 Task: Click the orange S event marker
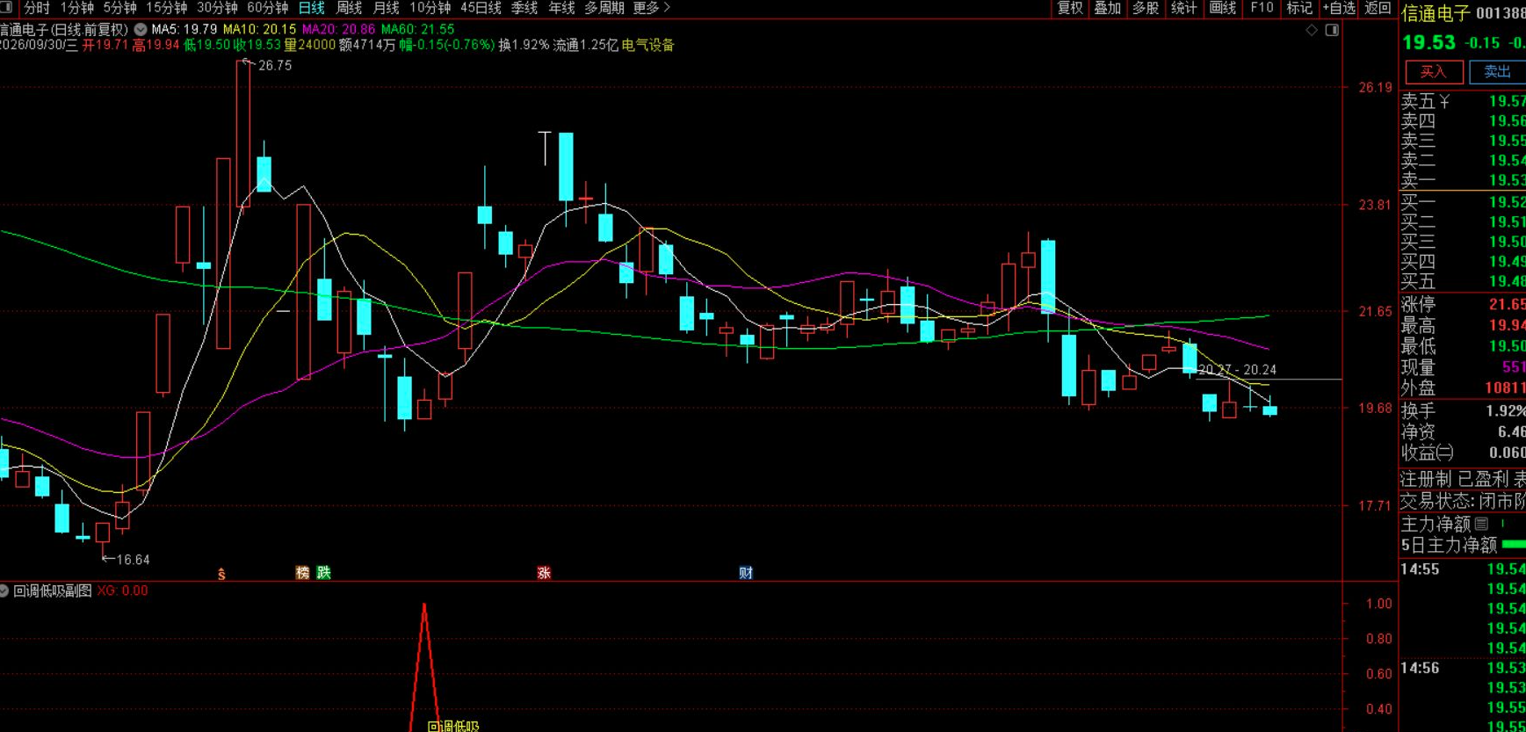point(221,574)
